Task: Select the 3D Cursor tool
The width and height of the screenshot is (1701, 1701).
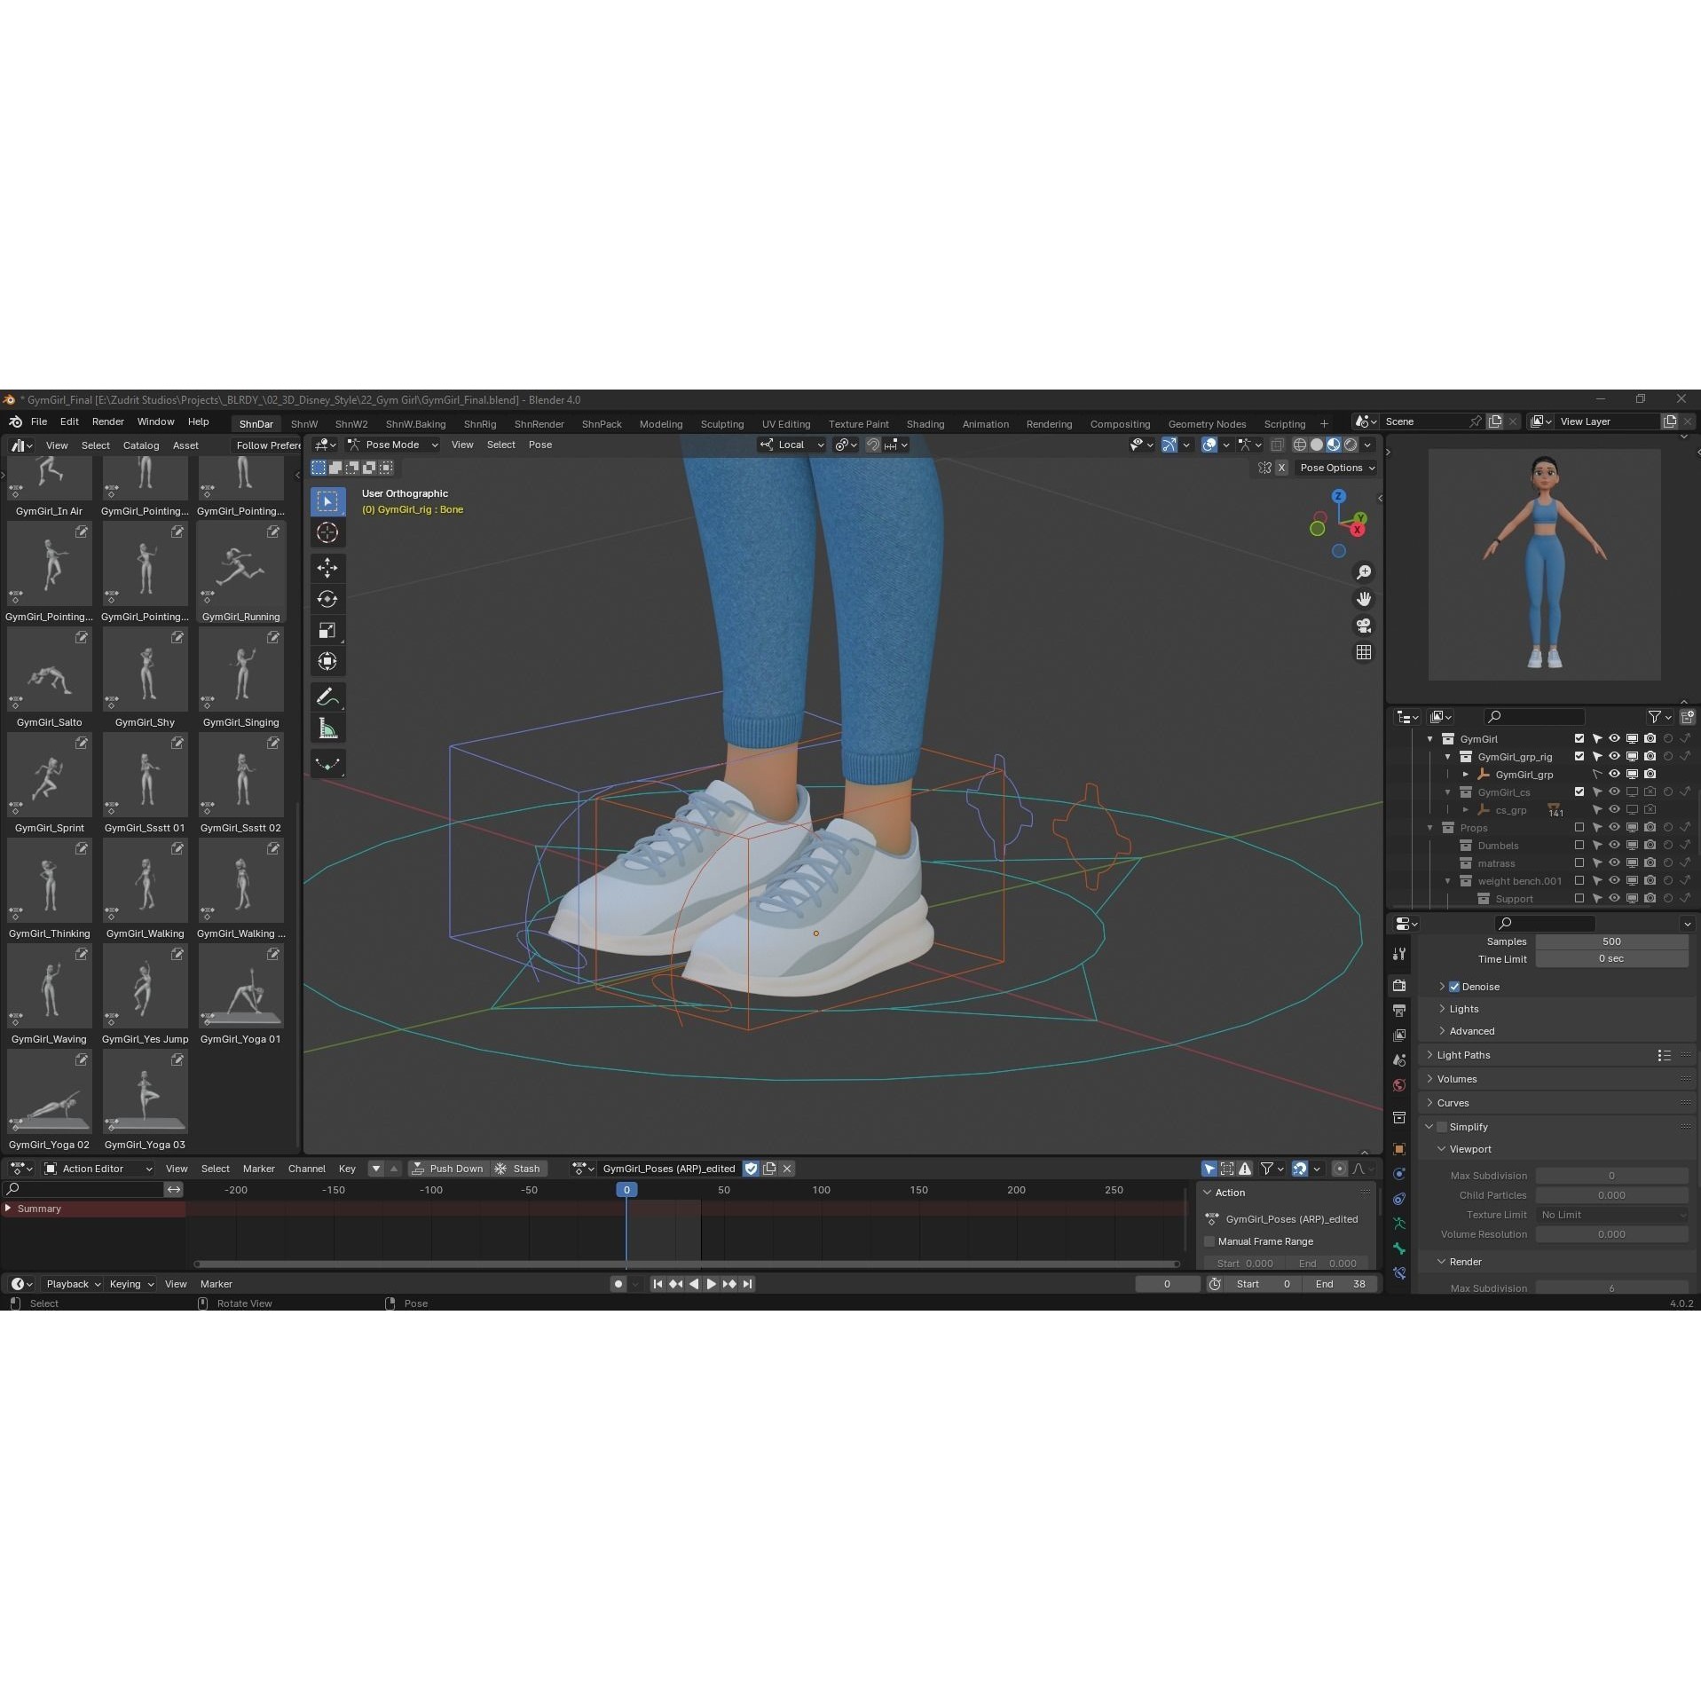Action: point(327,532)
